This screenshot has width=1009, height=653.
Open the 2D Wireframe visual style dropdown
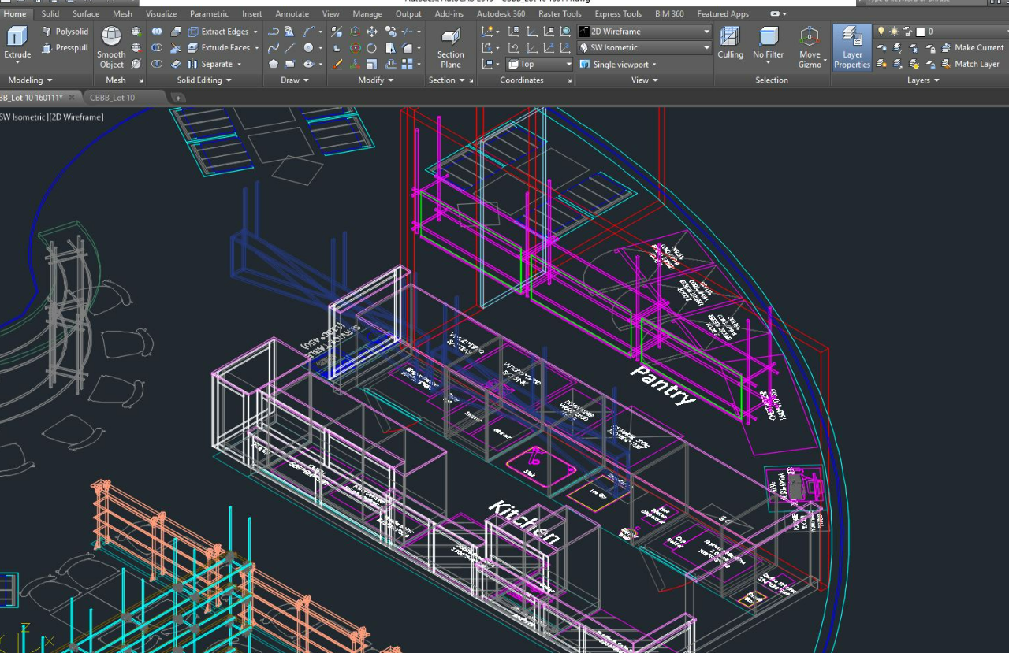(645, 32)
